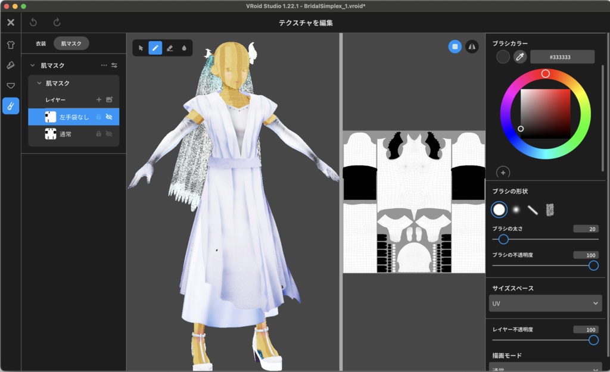Choose the diagonal line brush shape
The image size is (610, 372).
(533, 210)
